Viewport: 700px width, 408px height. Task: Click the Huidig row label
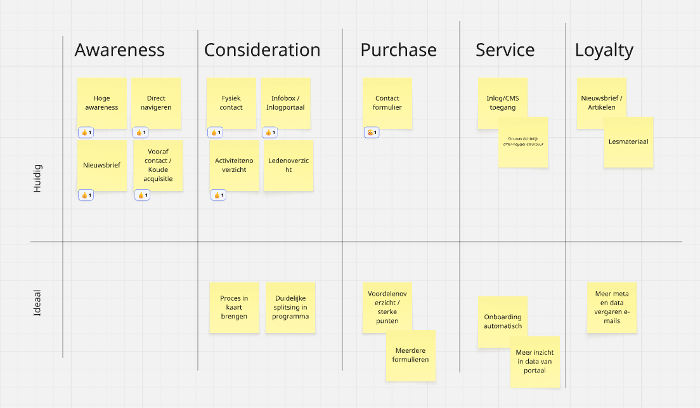(x=37, y=178)
